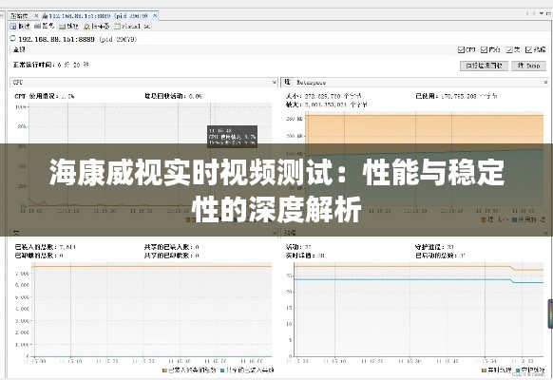Click the CPU chart hover tooltip
This screenshot has height=380, width=553.
[232, 137]
